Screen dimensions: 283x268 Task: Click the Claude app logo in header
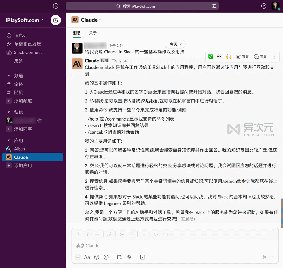pos(75,20)
